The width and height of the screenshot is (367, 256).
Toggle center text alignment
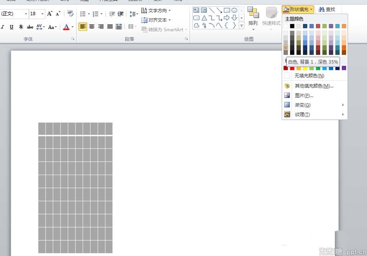[92, 27]
